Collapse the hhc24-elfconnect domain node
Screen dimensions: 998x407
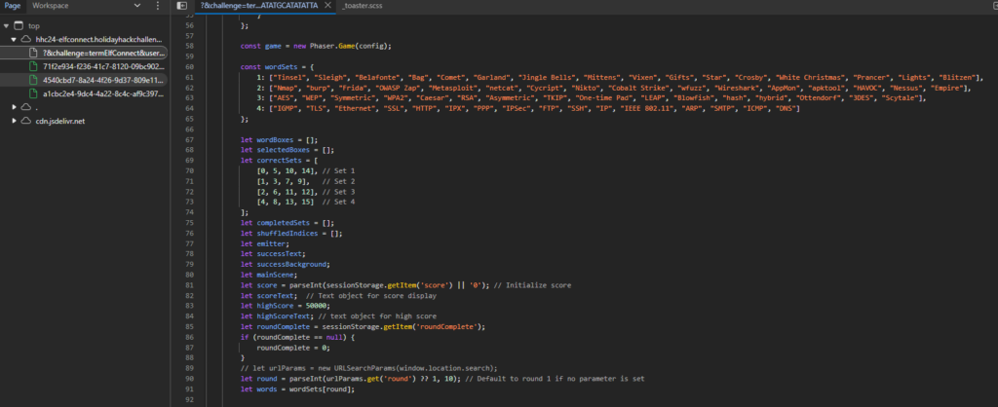(x=14, y=39)
